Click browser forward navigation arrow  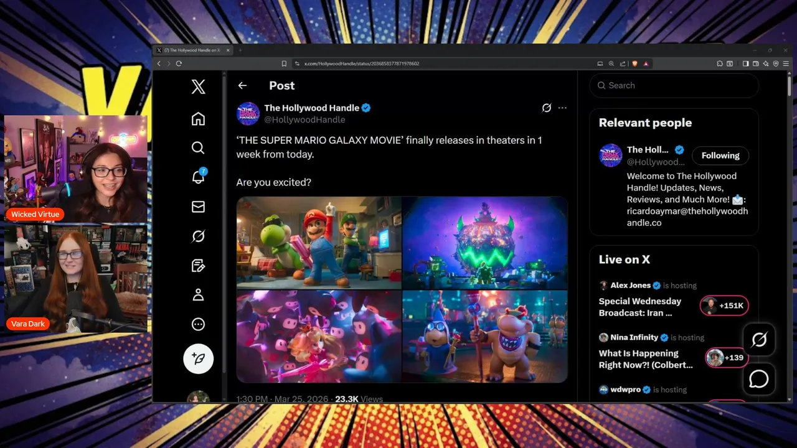tap(168, 63)
